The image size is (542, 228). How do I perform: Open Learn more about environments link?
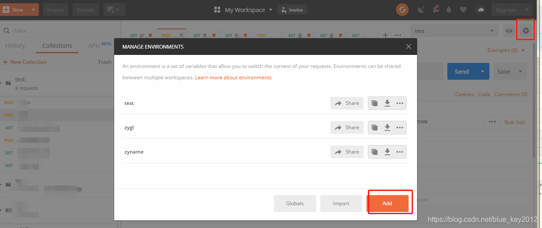[x=233, y=77]
